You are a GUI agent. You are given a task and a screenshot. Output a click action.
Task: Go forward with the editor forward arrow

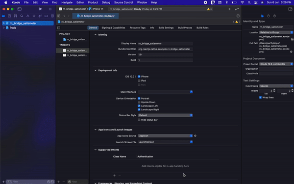(69, 16)
